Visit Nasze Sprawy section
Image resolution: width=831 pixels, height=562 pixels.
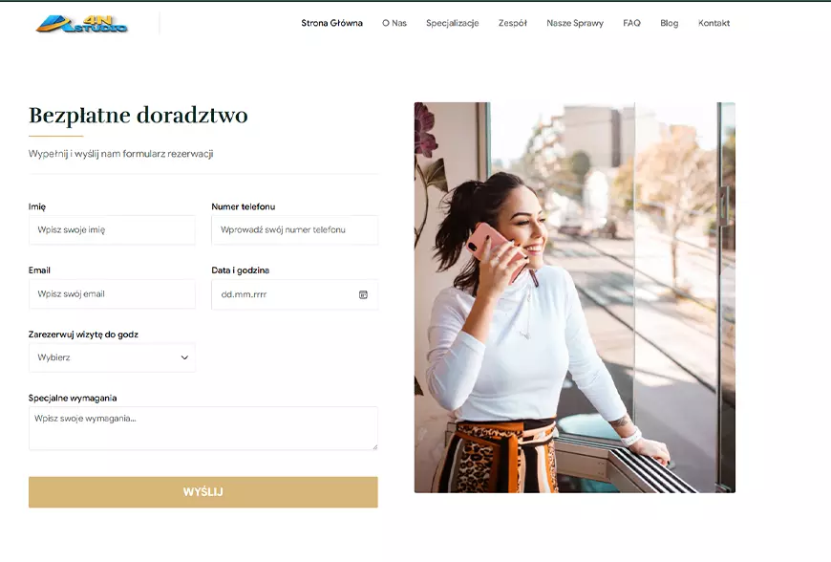(x=575, y=23)
